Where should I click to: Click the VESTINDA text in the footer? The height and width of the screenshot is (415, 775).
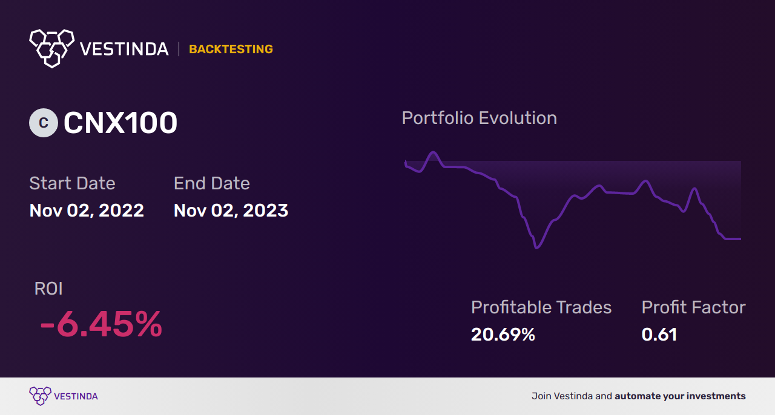tap(76, 396)
